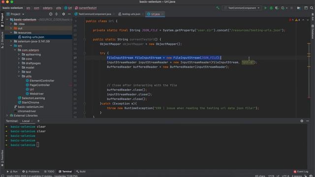This screenshot has width=315, height=177.
Task: Select chromedriver file in project tree
Action: [27, 111]
